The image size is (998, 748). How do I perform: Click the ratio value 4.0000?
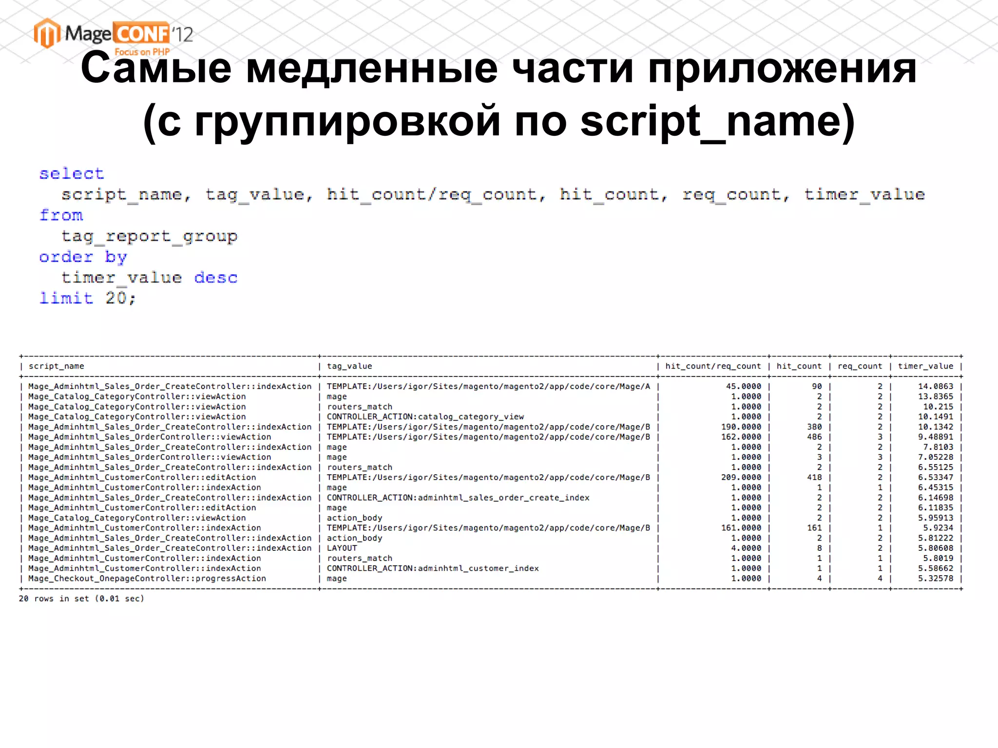[746, 548]
